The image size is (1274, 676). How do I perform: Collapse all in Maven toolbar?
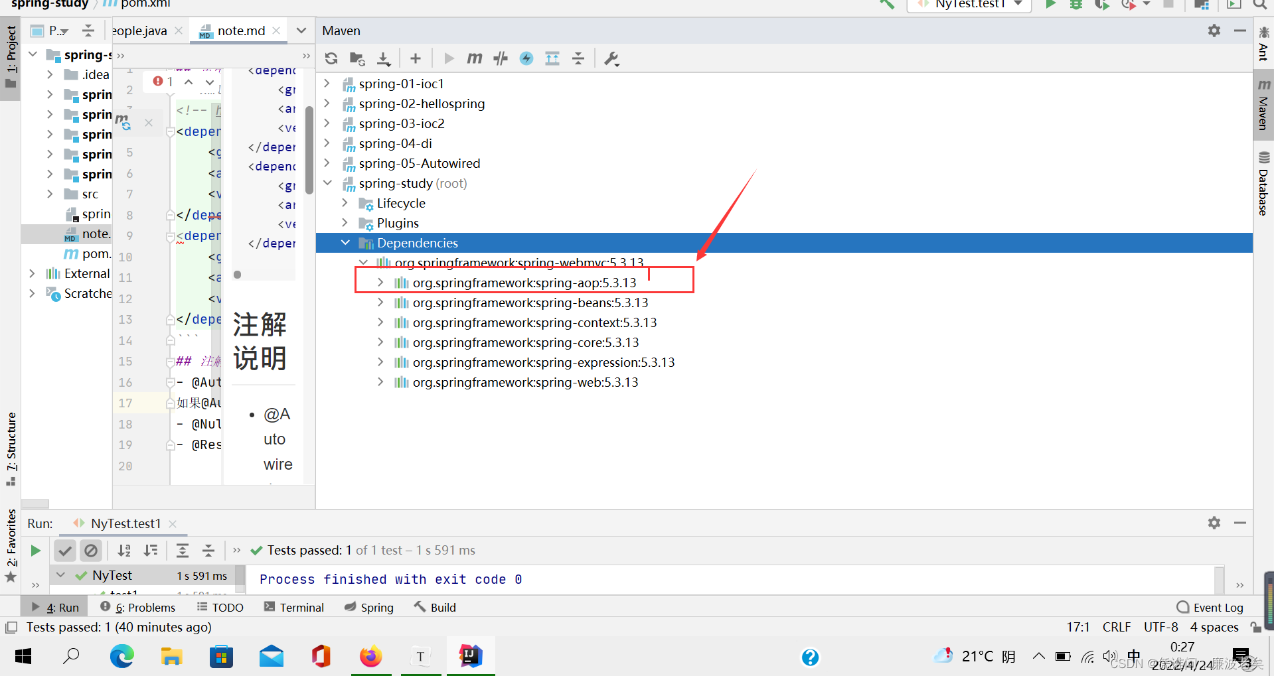(578, 58)
